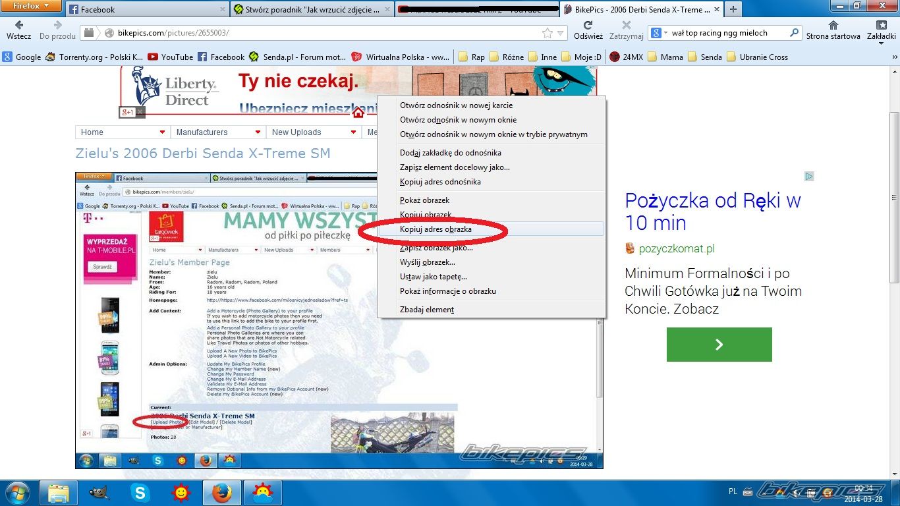This screenshot has width=900, height=506.
Task: Open the Senda.pl forum bookmark
Action: 298,57
